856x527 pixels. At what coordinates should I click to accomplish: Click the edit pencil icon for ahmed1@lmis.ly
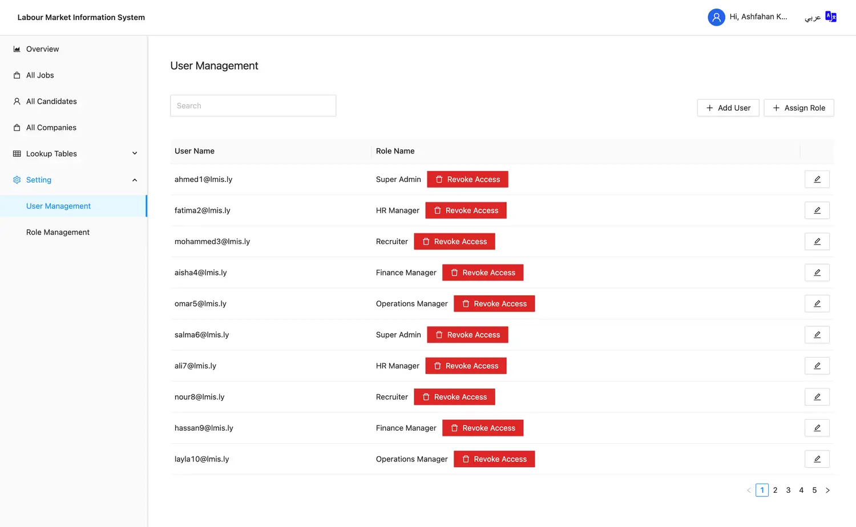817,179
